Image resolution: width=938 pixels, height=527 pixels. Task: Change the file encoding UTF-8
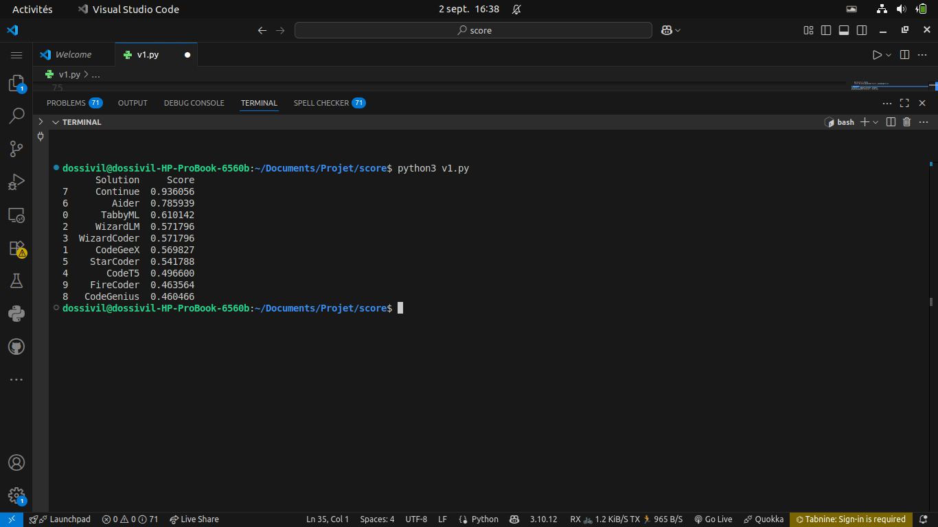pos(416,519)
